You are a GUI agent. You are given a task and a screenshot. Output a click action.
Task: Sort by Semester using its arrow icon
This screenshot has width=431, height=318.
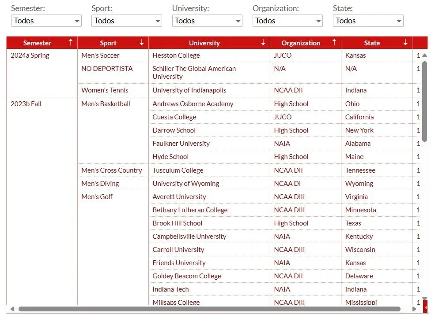[x=70, y=42]
